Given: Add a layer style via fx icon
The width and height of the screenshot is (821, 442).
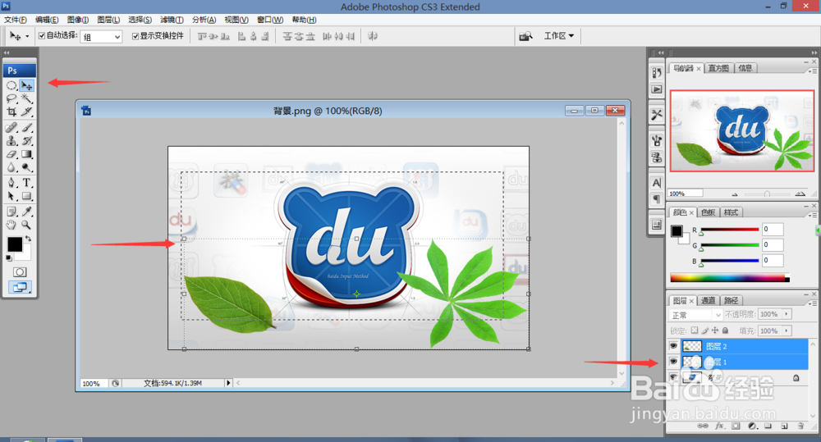Looking at the screenshot, I should tap(720, 426).
